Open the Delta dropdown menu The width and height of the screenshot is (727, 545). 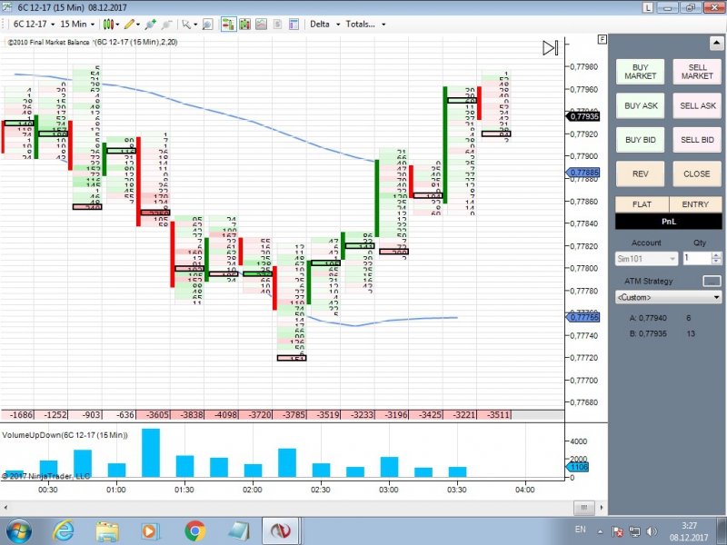(x=324, y=25)
